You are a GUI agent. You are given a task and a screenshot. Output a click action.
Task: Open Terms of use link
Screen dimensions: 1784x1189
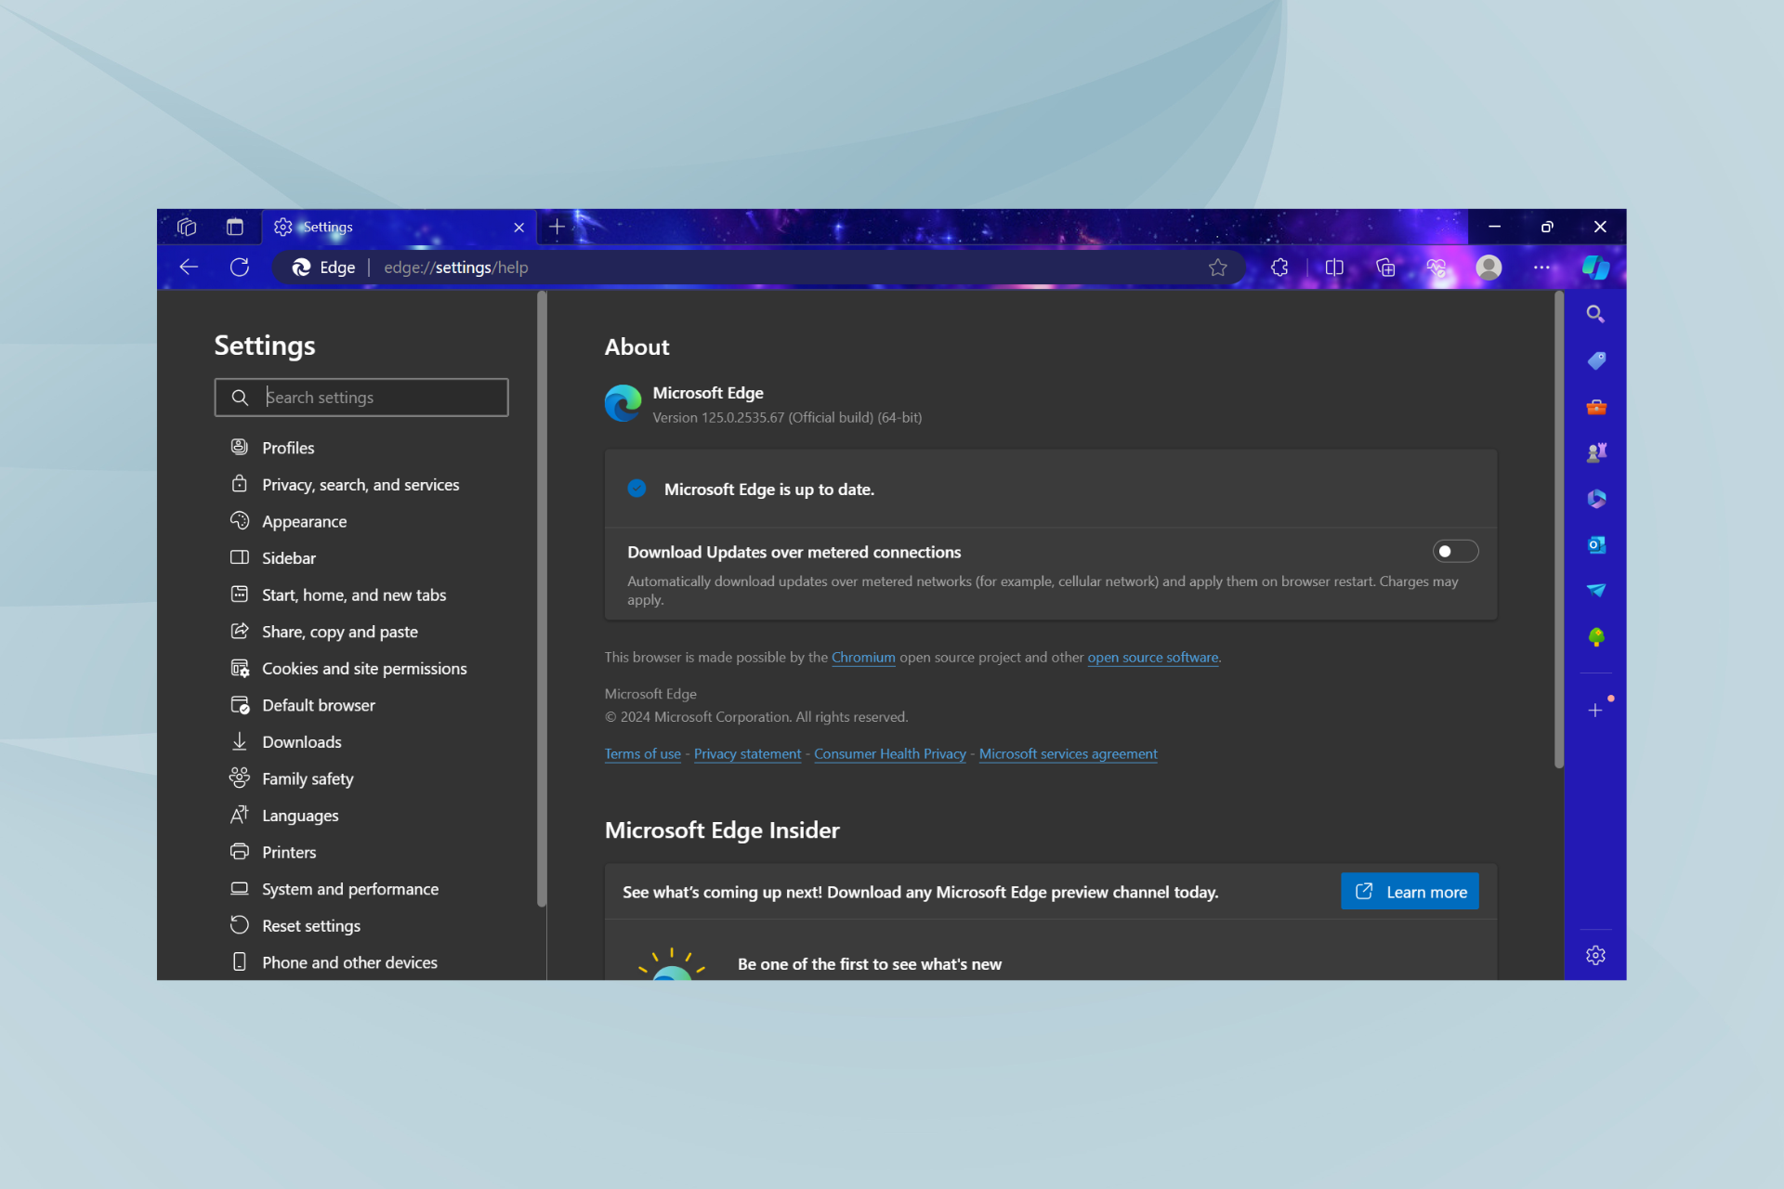click(x=643, y=754)
